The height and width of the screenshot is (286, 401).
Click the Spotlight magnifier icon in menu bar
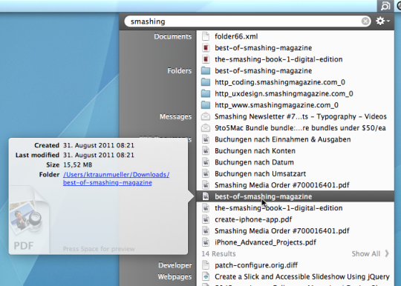pyautogui.click(x=385, y=6)
